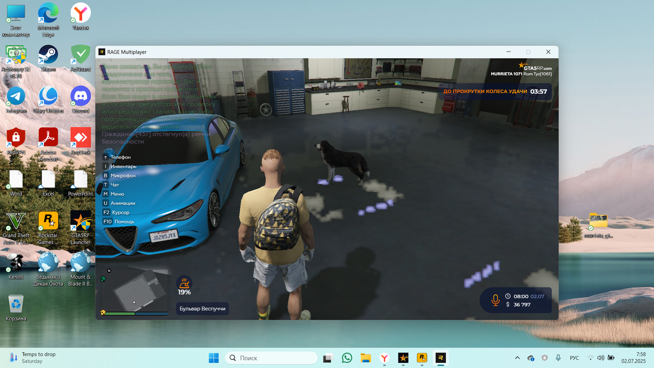Launch Steam from the desktop
Viewport: 654px width, 368px height.
[48, 58]
